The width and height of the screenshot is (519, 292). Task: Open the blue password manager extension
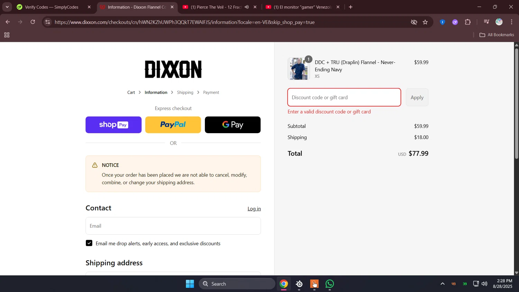point(443,22)
